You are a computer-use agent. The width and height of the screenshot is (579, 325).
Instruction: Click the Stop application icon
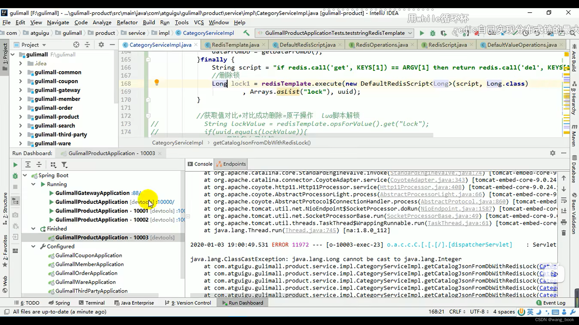15,187
